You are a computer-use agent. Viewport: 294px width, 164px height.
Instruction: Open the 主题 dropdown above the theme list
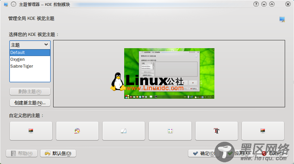click(30, 45)
